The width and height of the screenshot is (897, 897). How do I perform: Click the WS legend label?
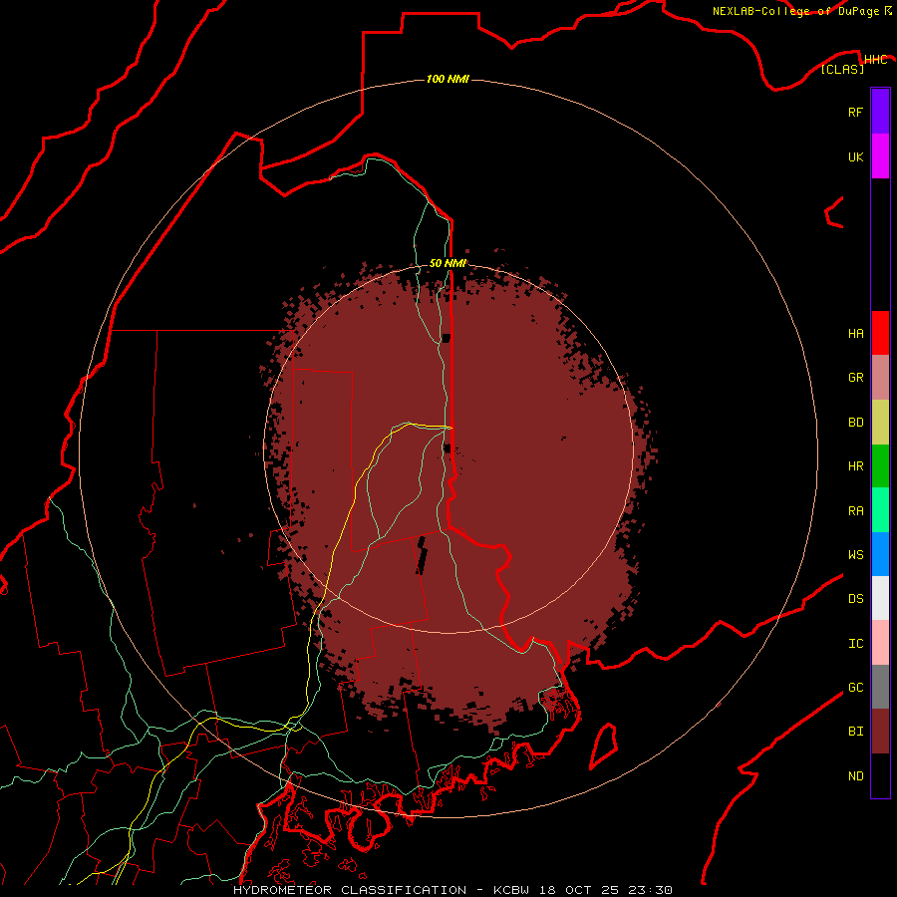pyautogui.click(x=855, y=554)
